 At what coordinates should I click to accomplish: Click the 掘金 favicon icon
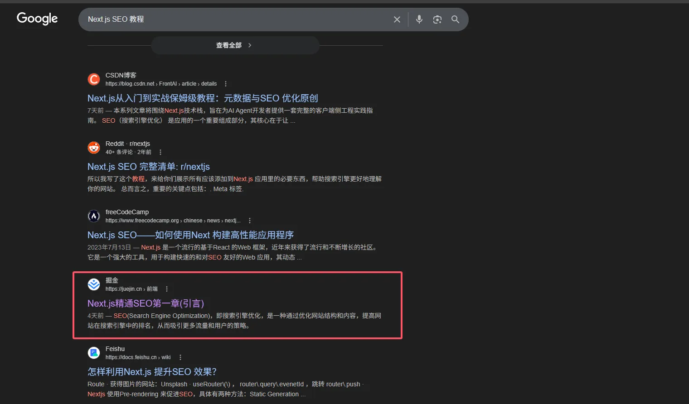coord(94,284)
